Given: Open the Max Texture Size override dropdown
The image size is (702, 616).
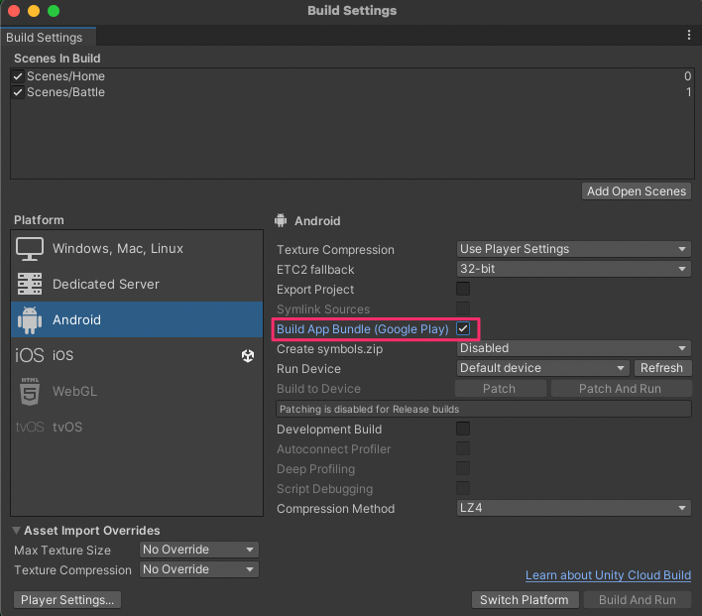Looking at the screenshot, I should [x=198, y=550].
